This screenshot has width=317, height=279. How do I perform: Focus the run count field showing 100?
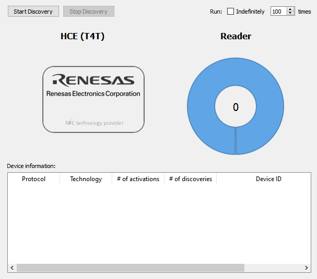pos(278,12)
